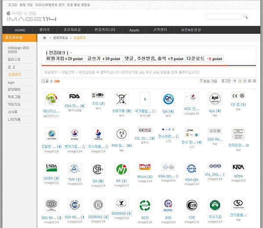Open the kps mark thumbnail

coord(215,99)
